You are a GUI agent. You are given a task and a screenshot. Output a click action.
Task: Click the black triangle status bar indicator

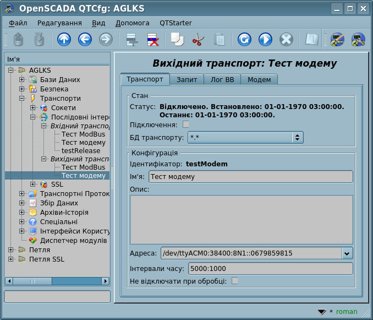click(x=322, y=312)
